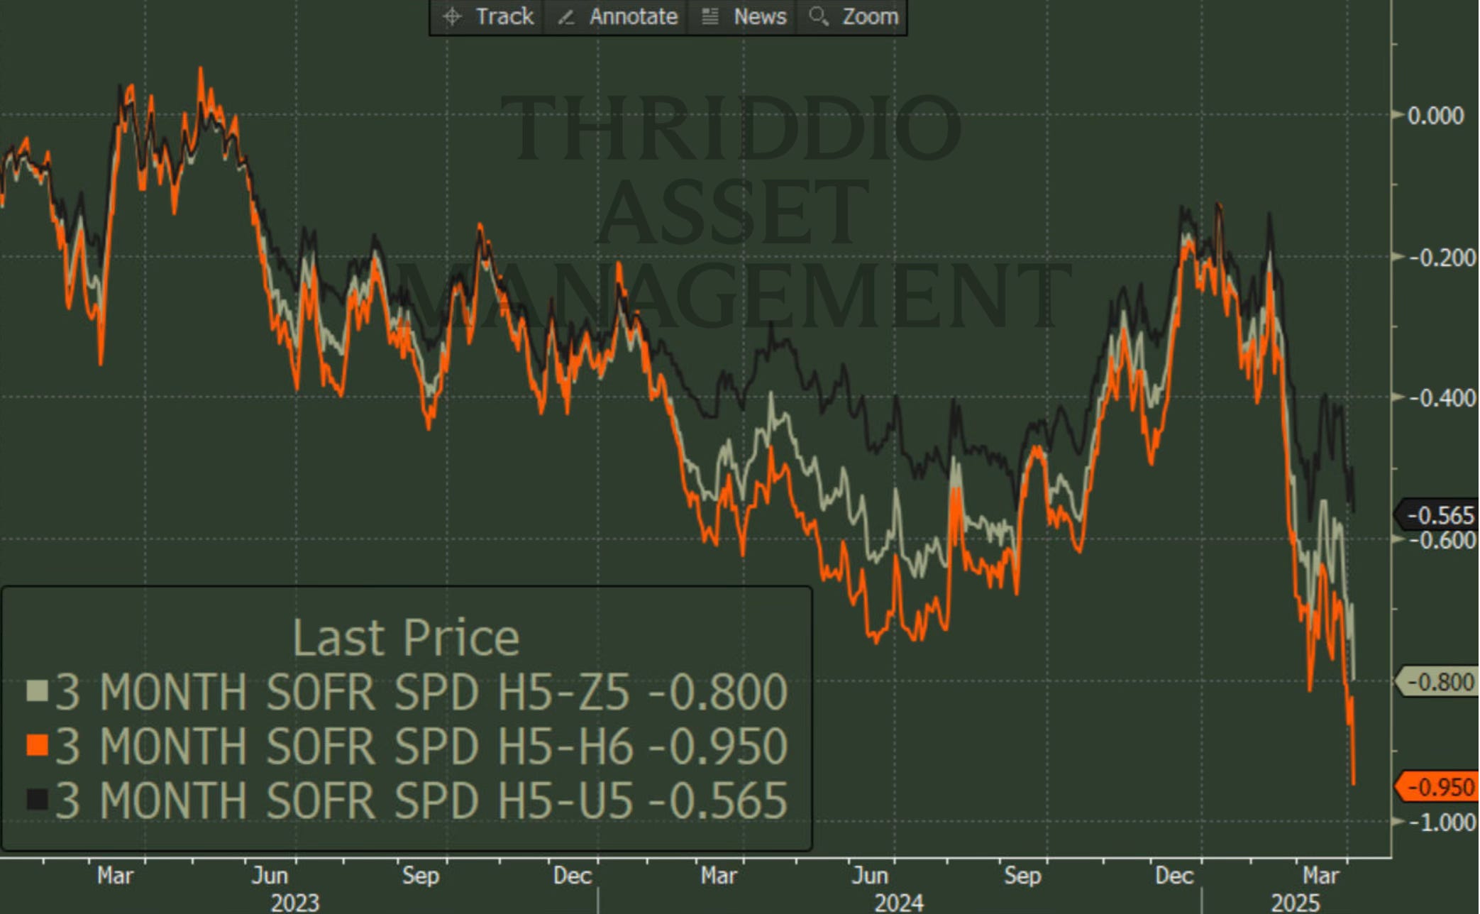This screenshot has height=914, width=1480.
Task: Select the SOFR SPD H5-U5 legend entry
Action: [420, 801]
